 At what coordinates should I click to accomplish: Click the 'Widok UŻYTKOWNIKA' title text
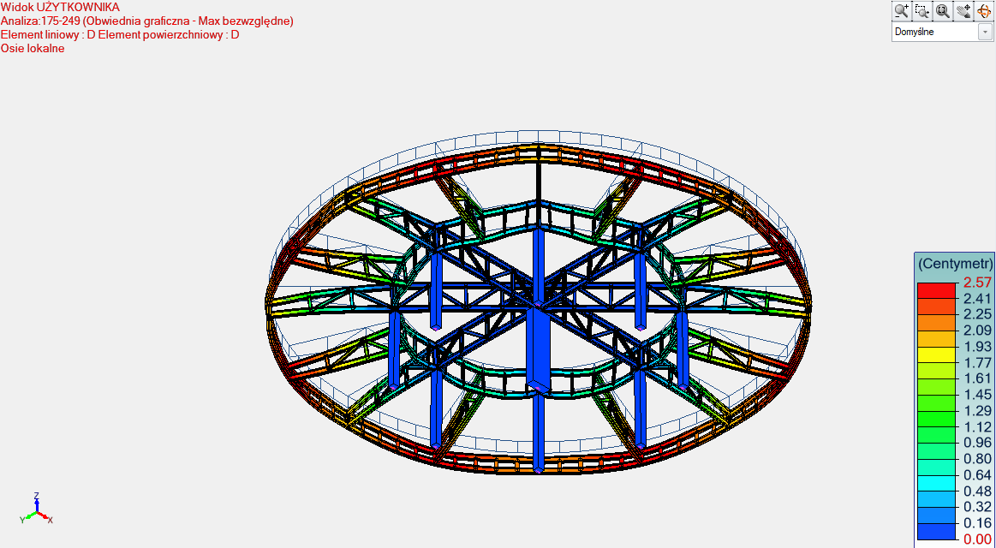coord(60,7)
